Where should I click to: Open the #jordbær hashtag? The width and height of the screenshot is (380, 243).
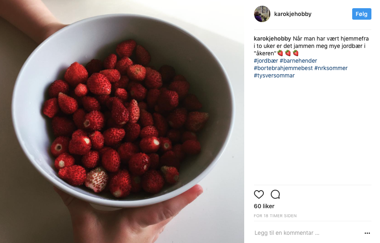pos(266,61)
